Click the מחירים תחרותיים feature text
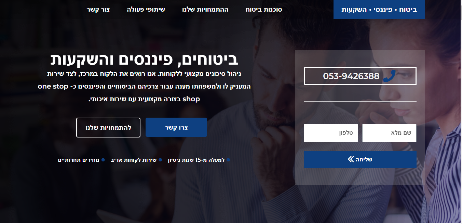The height and width of the screenshot is (224, 462). click(79, 160)
